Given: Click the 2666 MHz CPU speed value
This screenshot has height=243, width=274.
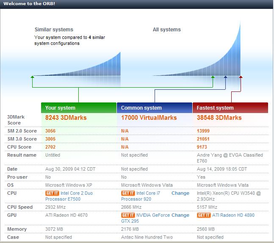Looking at the screenshot, I should pos(131,207).
